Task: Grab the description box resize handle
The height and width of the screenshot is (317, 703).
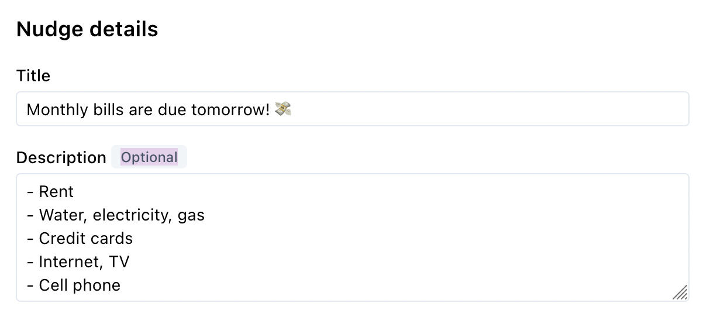Action: pos(680,292)
